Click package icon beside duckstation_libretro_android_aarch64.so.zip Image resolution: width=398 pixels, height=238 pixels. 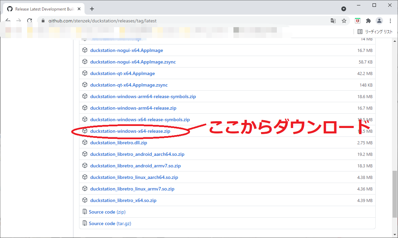tap(85, 154)
